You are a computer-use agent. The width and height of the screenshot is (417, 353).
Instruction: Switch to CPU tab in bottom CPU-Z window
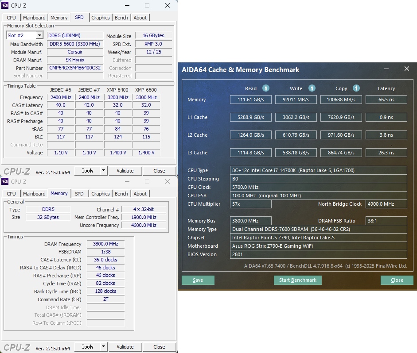click(11, 194)
